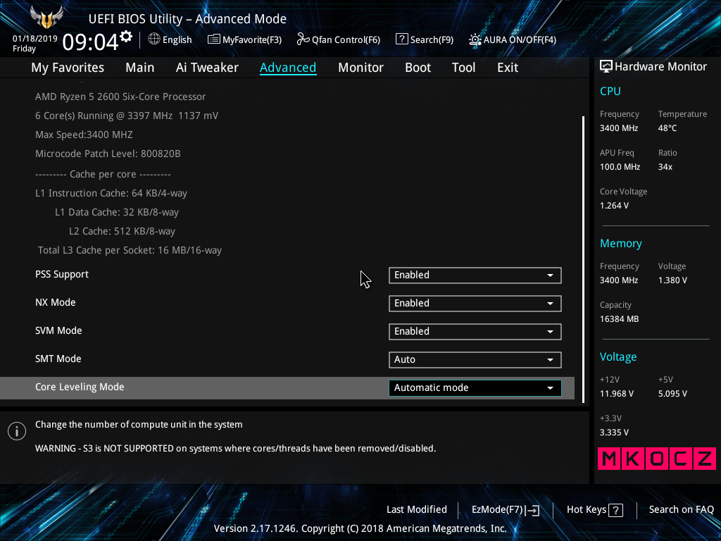The height and width of the screenshot is (541, 721).
Task: Select the Core Leveling Mode row label
Action: pyautogui.click(x=80, y=387)
